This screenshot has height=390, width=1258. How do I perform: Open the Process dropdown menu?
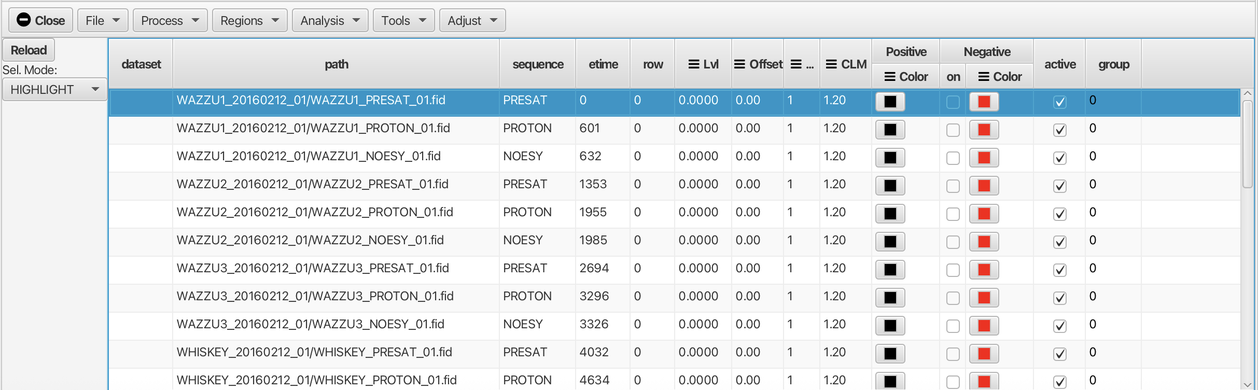(x=170, y=21)
